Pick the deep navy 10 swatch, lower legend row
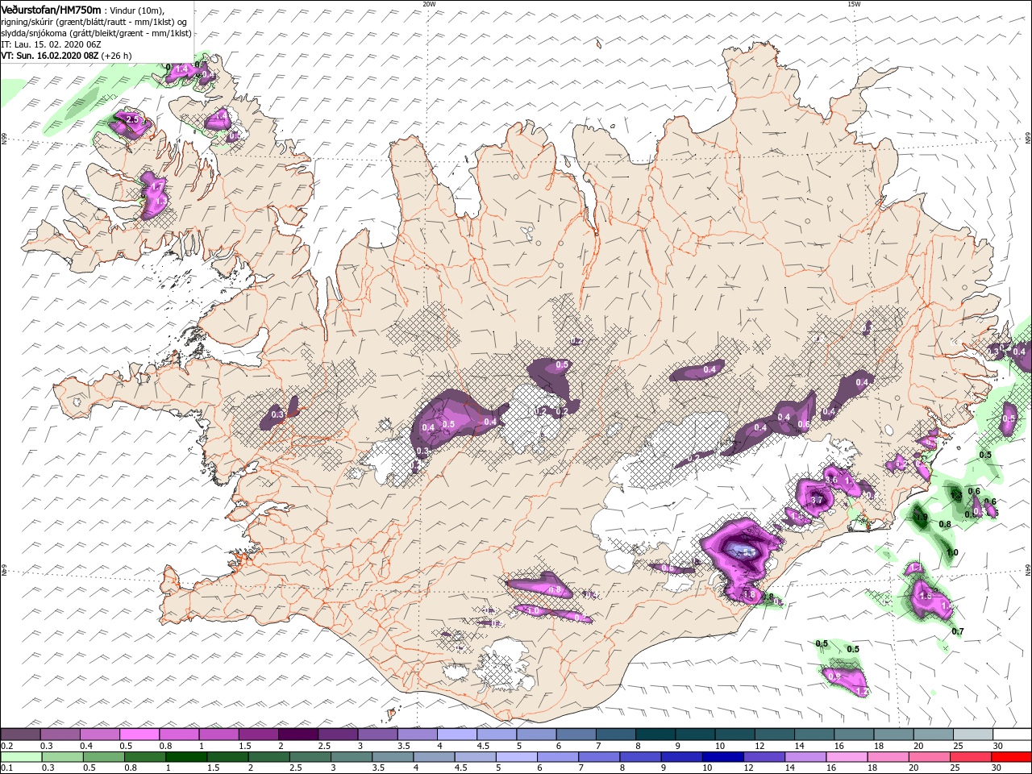This screenshot has width=1032, height=774. [x=722, y=757]
